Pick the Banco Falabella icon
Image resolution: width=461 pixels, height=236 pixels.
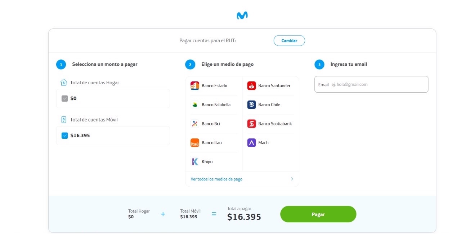[195, 105]
